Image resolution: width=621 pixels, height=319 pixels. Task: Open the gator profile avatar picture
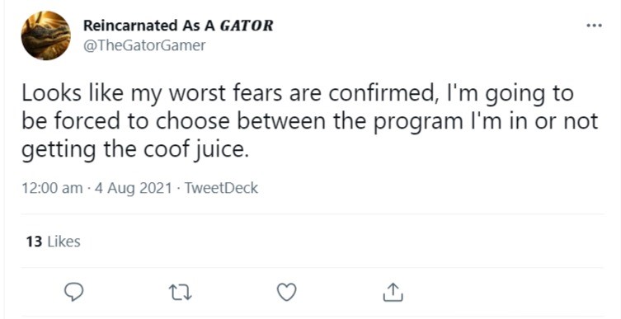46,35
